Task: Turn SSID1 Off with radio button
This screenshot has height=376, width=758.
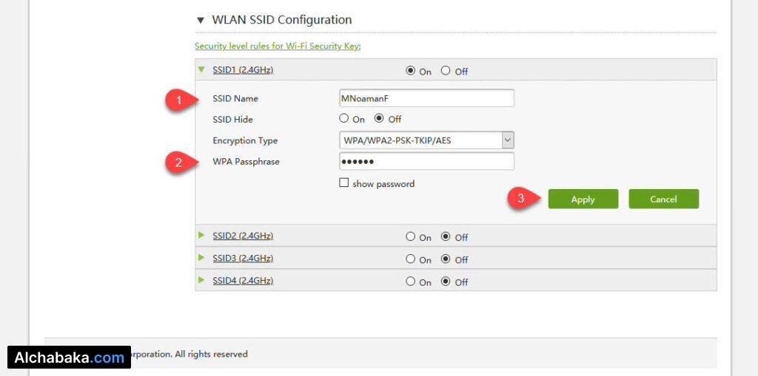Action: click(x=446, y=71)
